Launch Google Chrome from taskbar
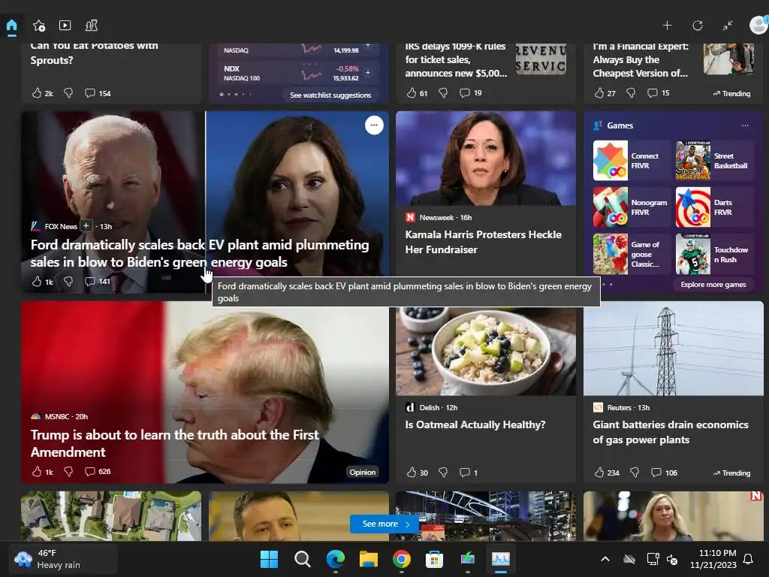This screenshot has width=769, height=577. [402, 559]
